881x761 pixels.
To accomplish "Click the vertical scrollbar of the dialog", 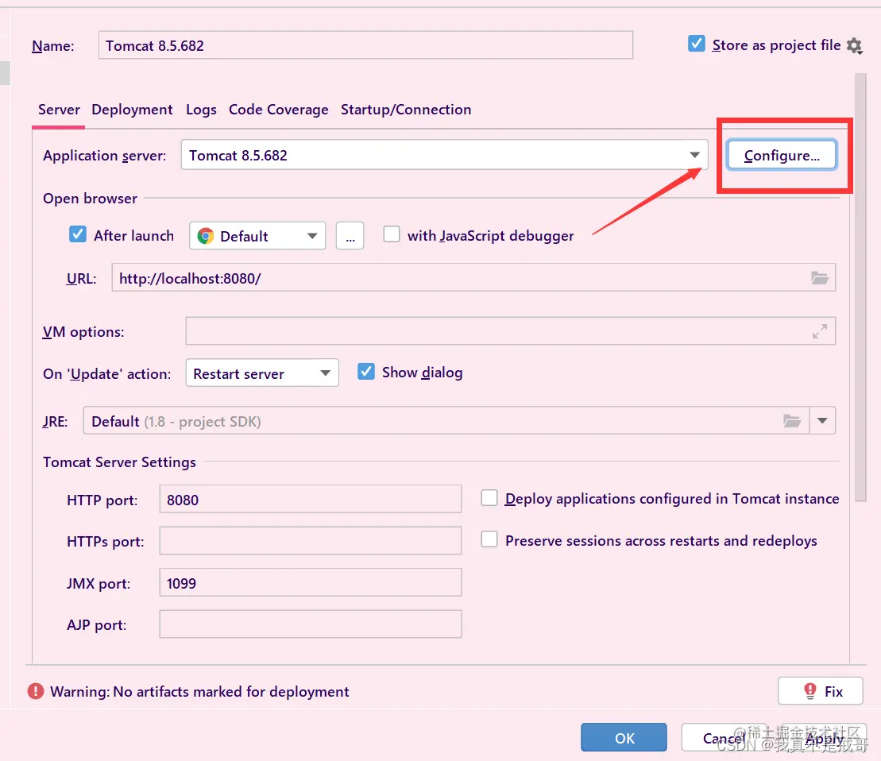I will (860, 287).
